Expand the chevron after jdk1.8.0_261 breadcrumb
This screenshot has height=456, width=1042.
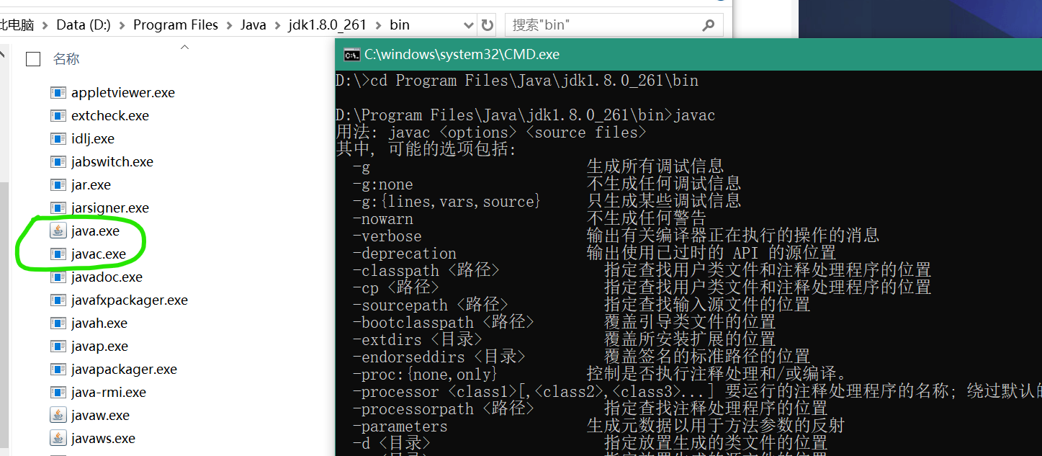379,25
